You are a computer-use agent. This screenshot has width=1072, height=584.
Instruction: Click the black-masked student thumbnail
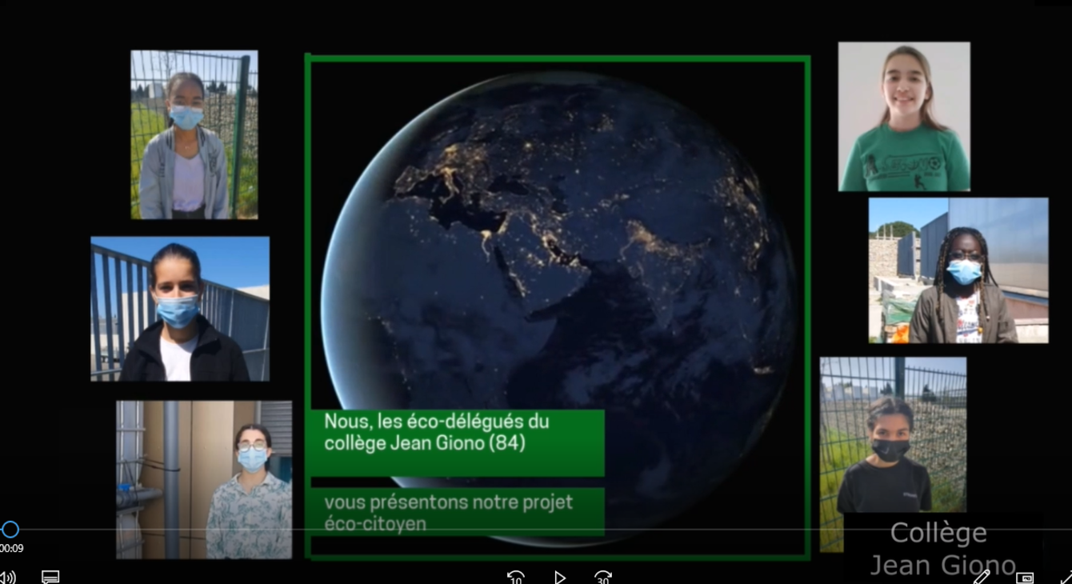[x=892, y=436]
